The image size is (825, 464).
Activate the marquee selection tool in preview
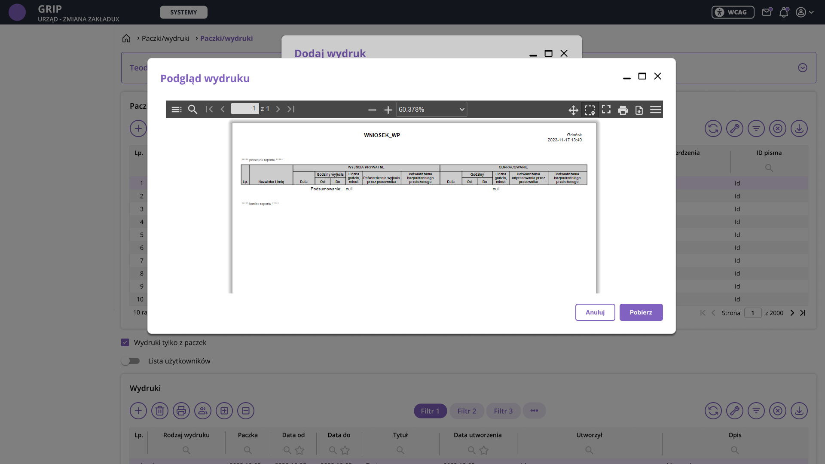coord(590,110)
